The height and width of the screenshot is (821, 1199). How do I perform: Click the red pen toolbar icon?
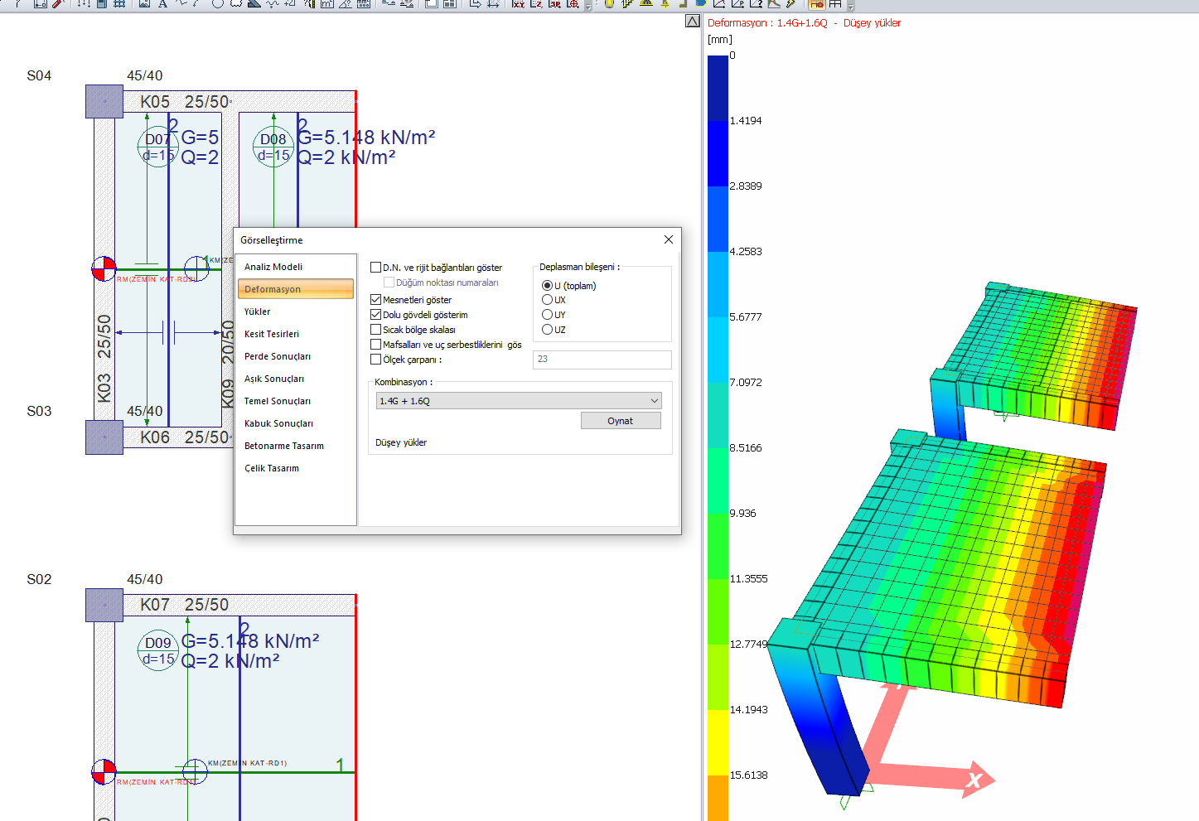58,3
